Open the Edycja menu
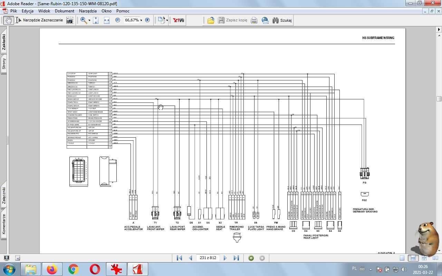The height and width of the screenshot is (276, 442). pos(28,11)
